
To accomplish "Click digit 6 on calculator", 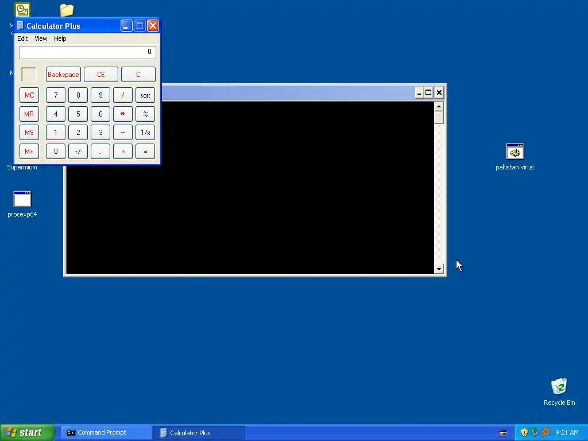I will click(x=100, y=114).
